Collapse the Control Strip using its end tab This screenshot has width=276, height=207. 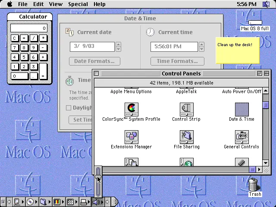[x=115, y=201]
